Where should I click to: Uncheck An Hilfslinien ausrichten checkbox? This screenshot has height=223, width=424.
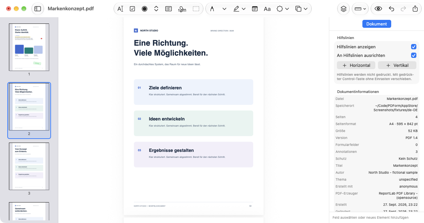(413, 55)
